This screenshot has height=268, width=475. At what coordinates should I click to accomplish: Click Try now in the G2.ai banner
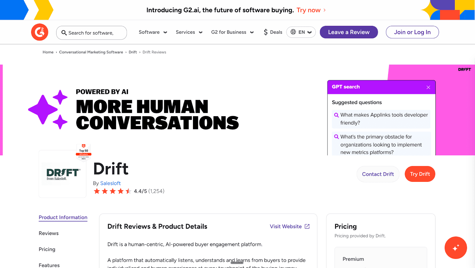pyautogui.click(x=309, y=10)
